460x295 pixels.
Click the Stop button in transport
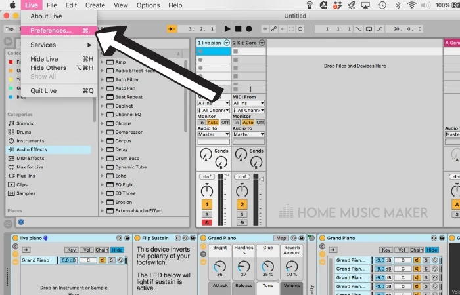coord(238,29)
